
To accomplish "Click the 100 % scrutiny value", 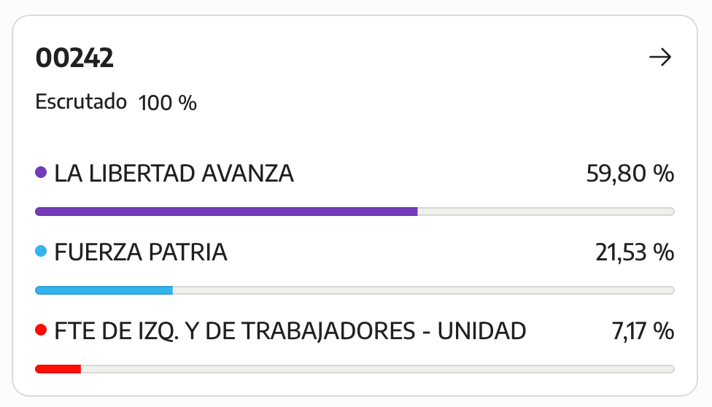I will click(168, 103).
